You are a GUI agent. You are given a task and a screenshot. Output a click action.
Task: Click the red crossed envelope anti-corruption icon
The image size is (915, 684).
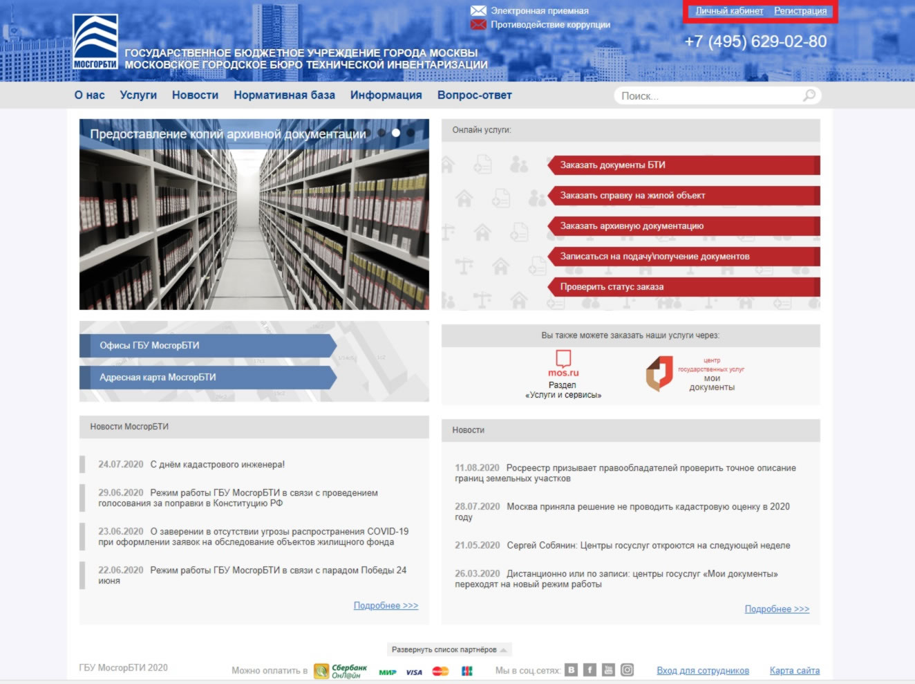478,25
